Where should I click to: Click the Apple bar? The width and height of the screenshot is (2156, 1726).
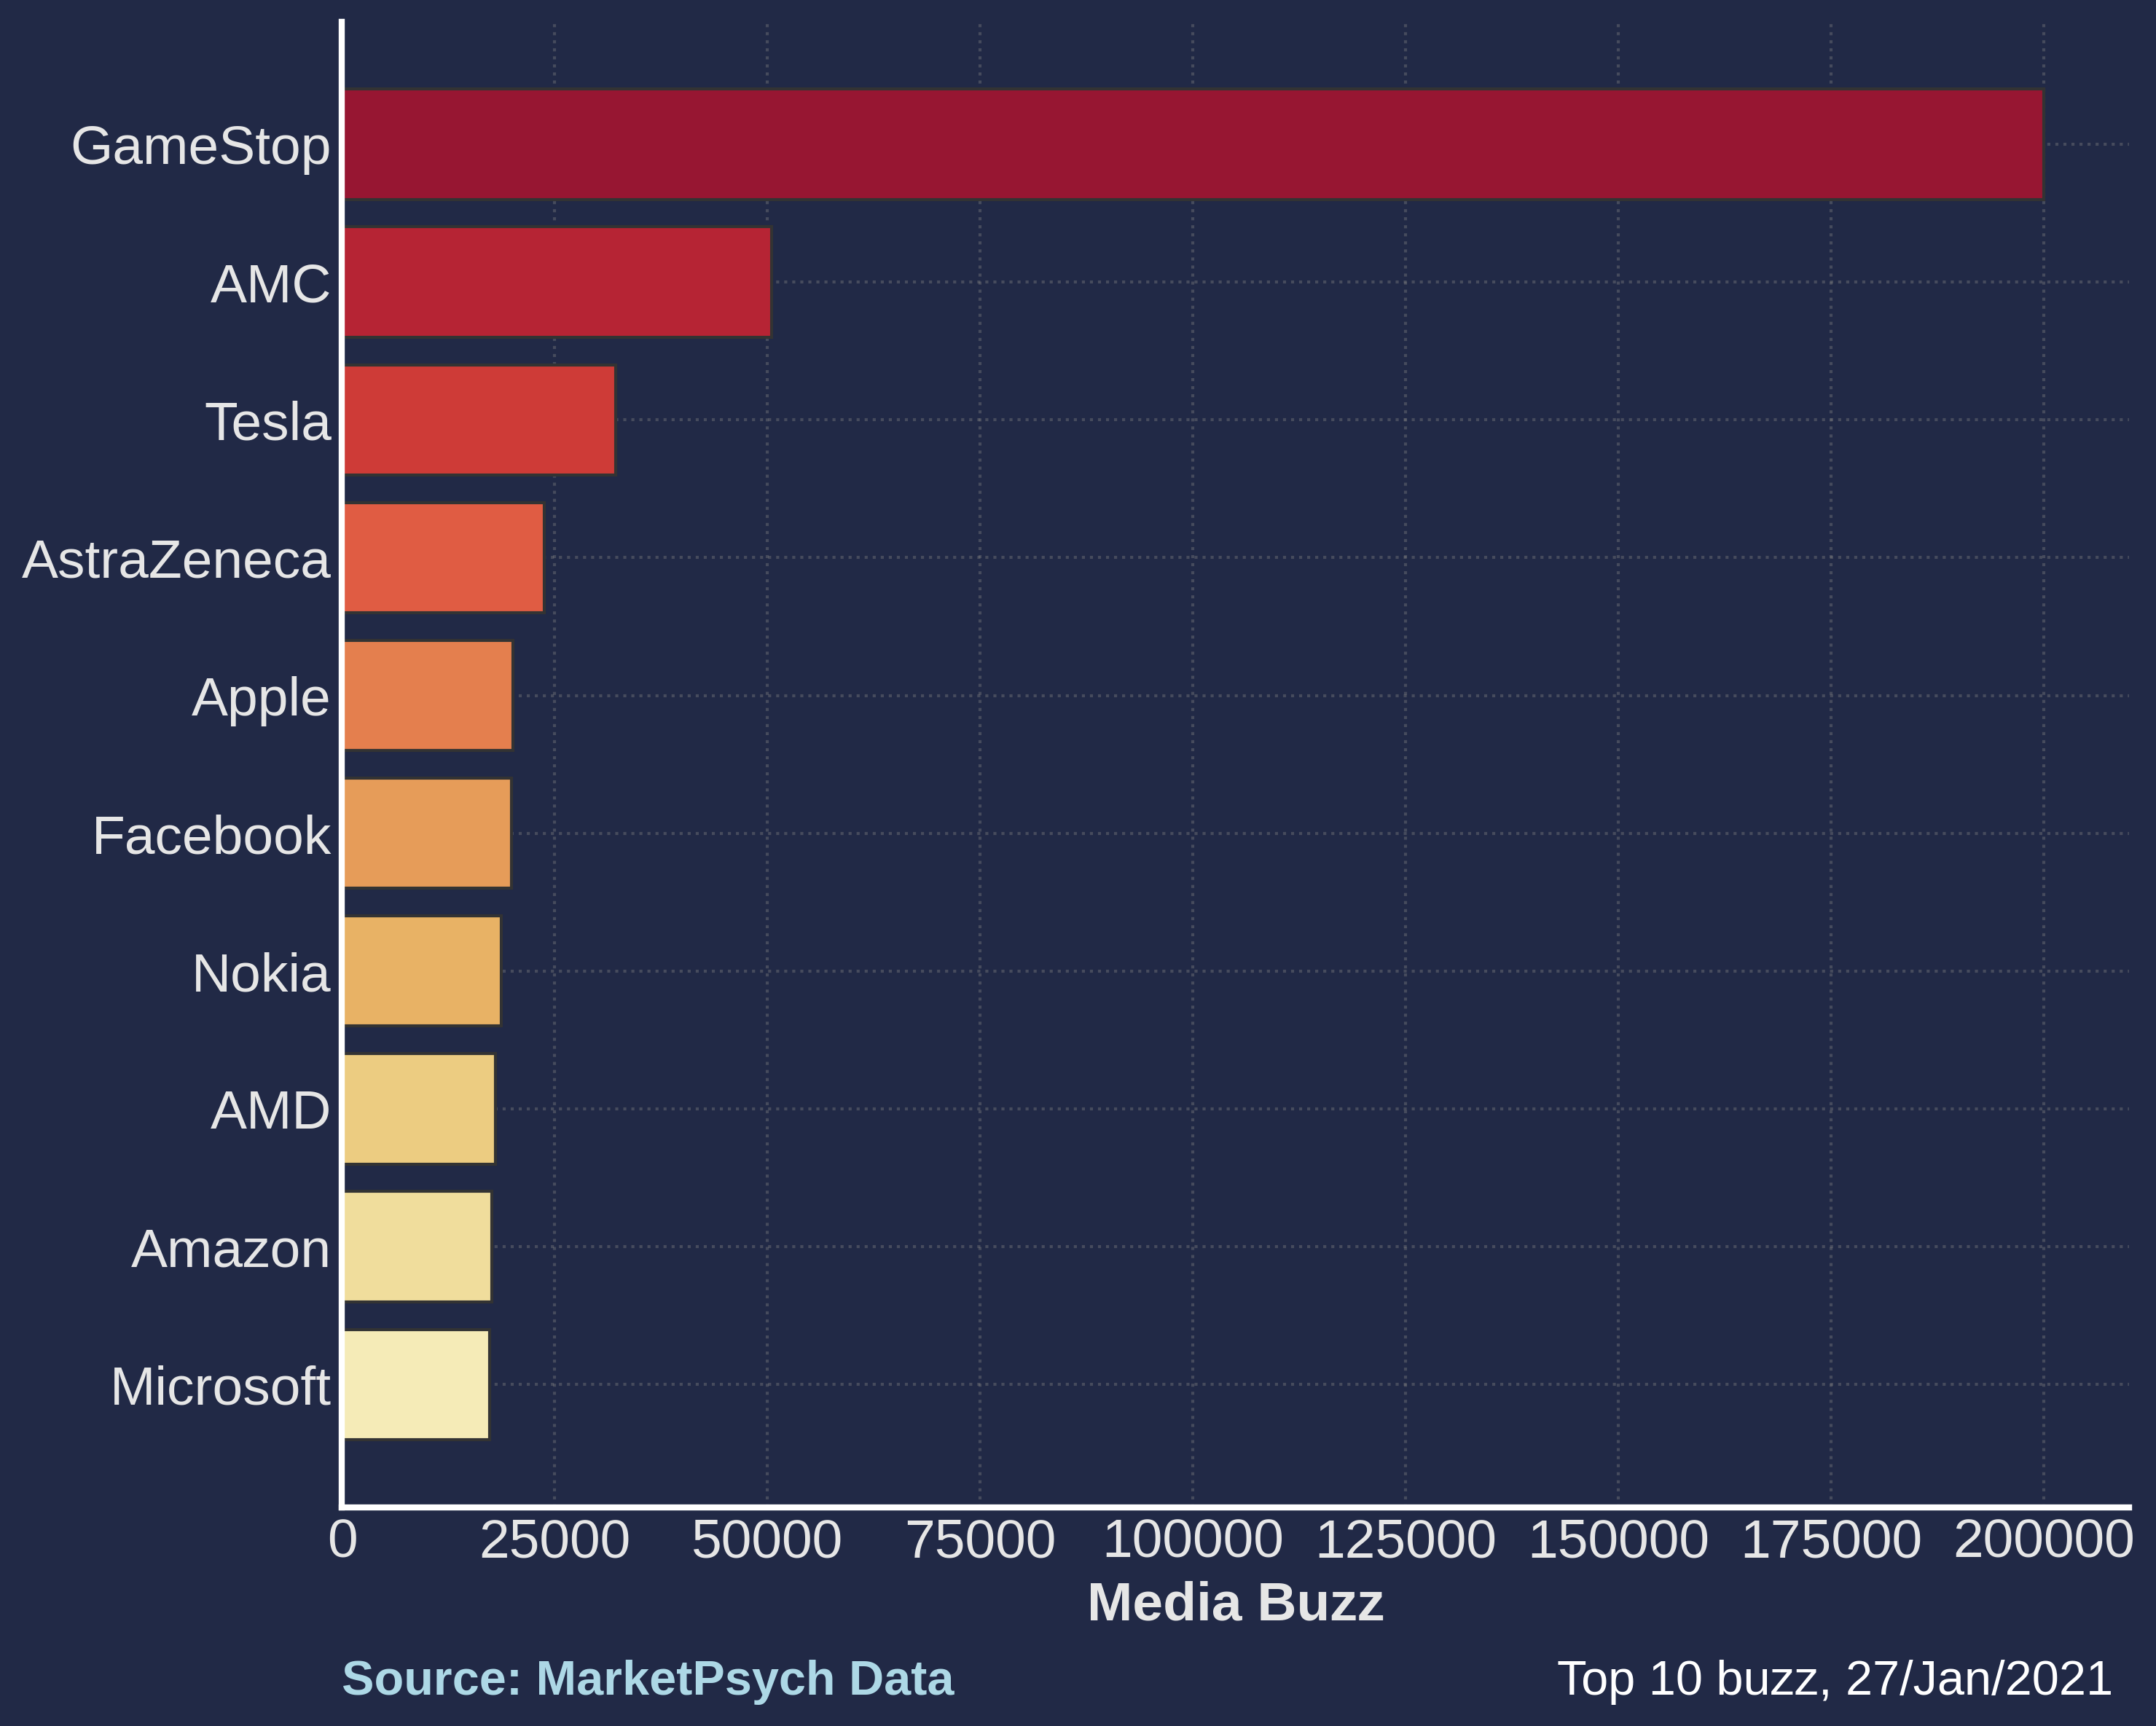point(428,695)
